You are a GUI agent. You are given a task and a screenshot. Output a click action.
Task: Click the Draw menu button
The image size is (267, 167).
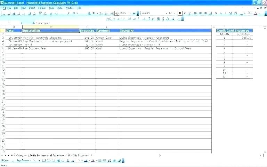click(5, 160)
